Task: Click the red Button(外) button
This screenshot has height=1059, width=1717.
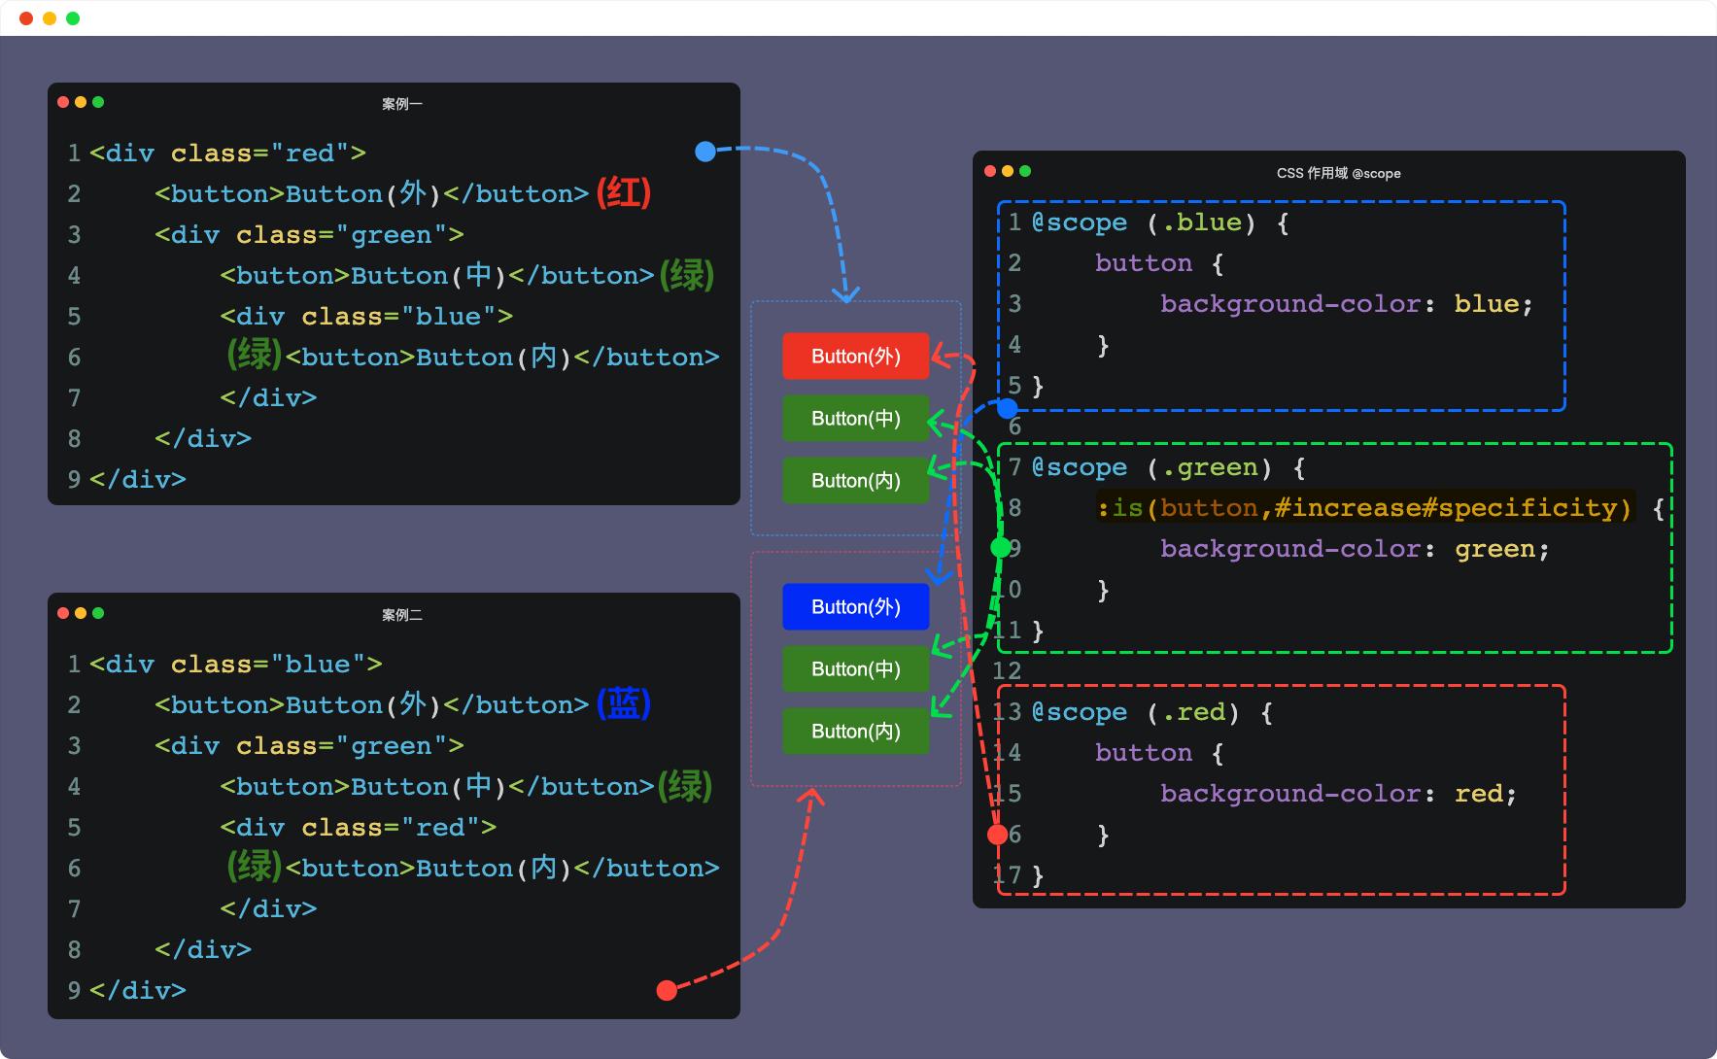Action: coord(855,357)
